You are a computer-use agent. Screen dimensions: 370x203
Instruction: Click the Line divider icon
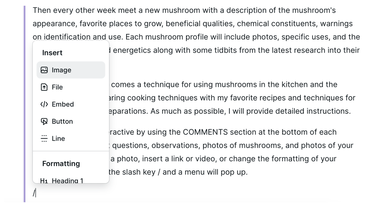click(44, 139)
